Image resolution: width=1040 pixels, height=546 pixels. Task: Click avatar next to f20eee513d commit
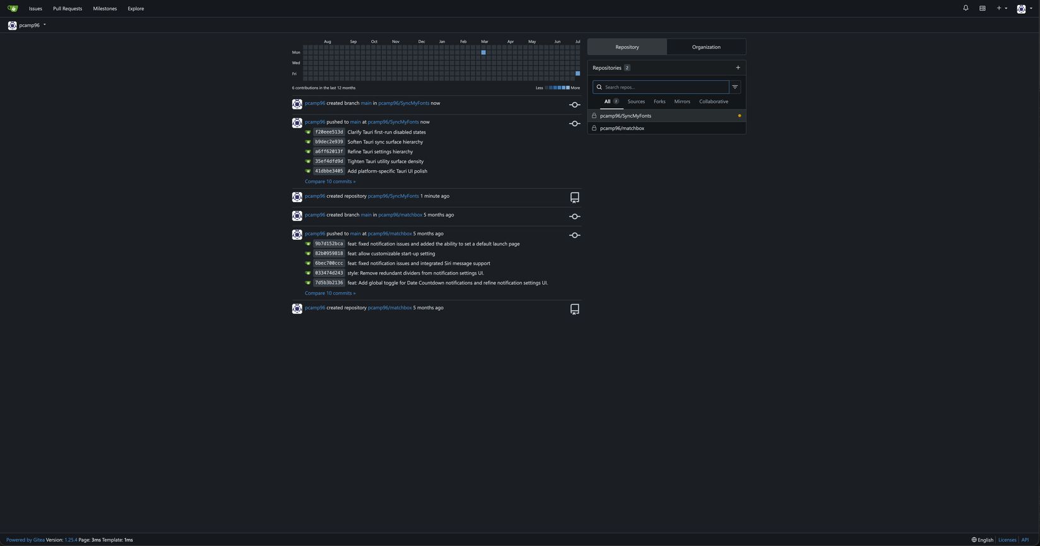308,132
